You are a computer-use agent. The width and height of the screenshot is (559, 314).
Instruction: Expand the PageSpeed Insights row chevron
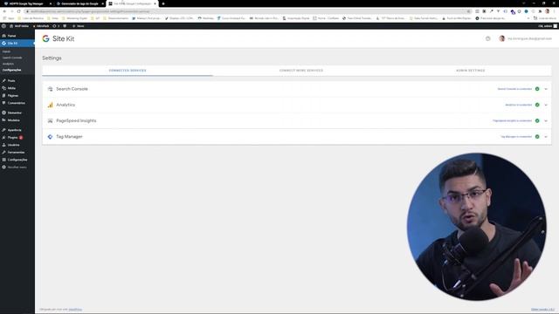click(546, 120)
